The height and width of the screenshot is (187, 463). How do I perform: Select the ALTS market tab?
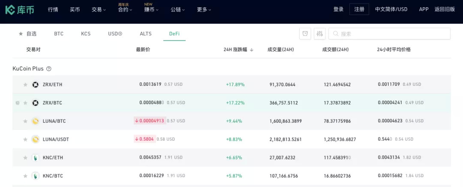(146, 33)
